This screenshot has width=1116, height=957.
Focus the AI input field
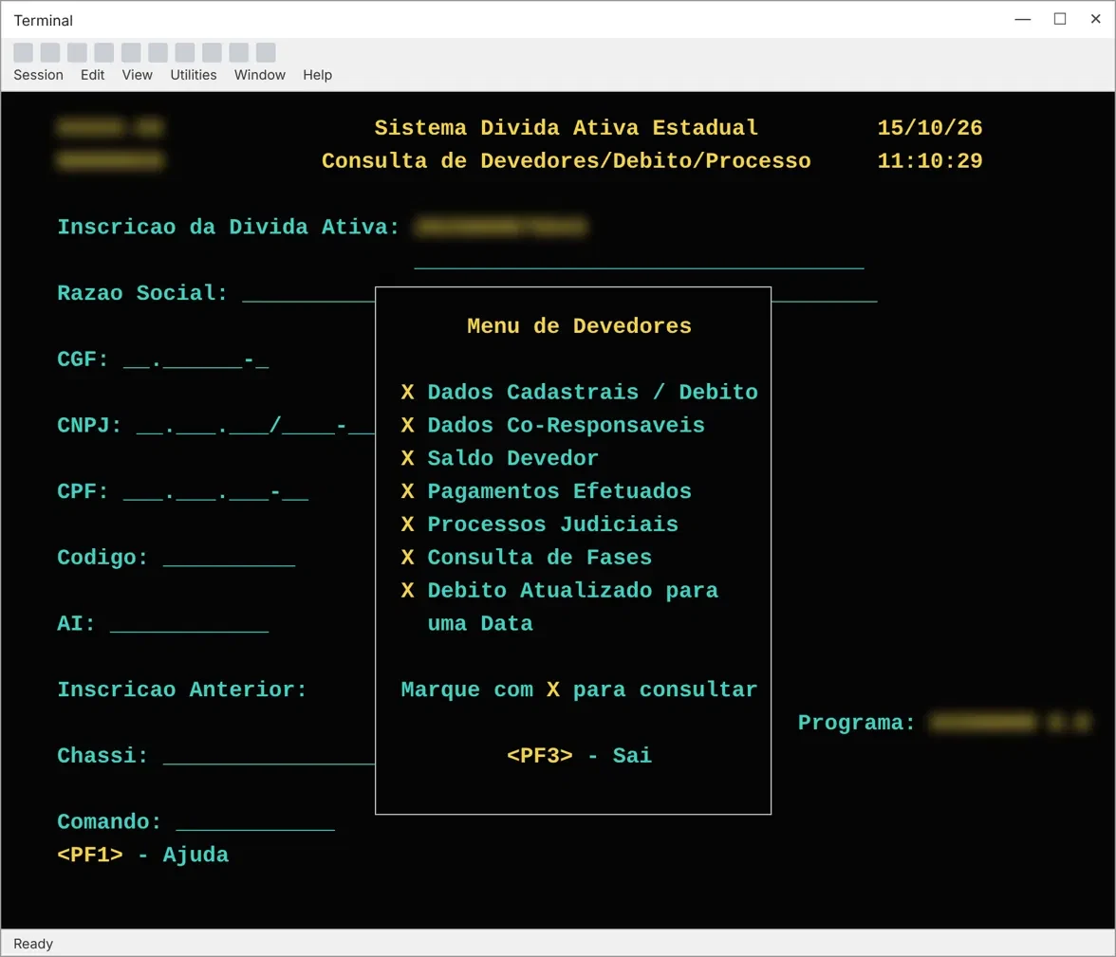[x=190, y=625]
